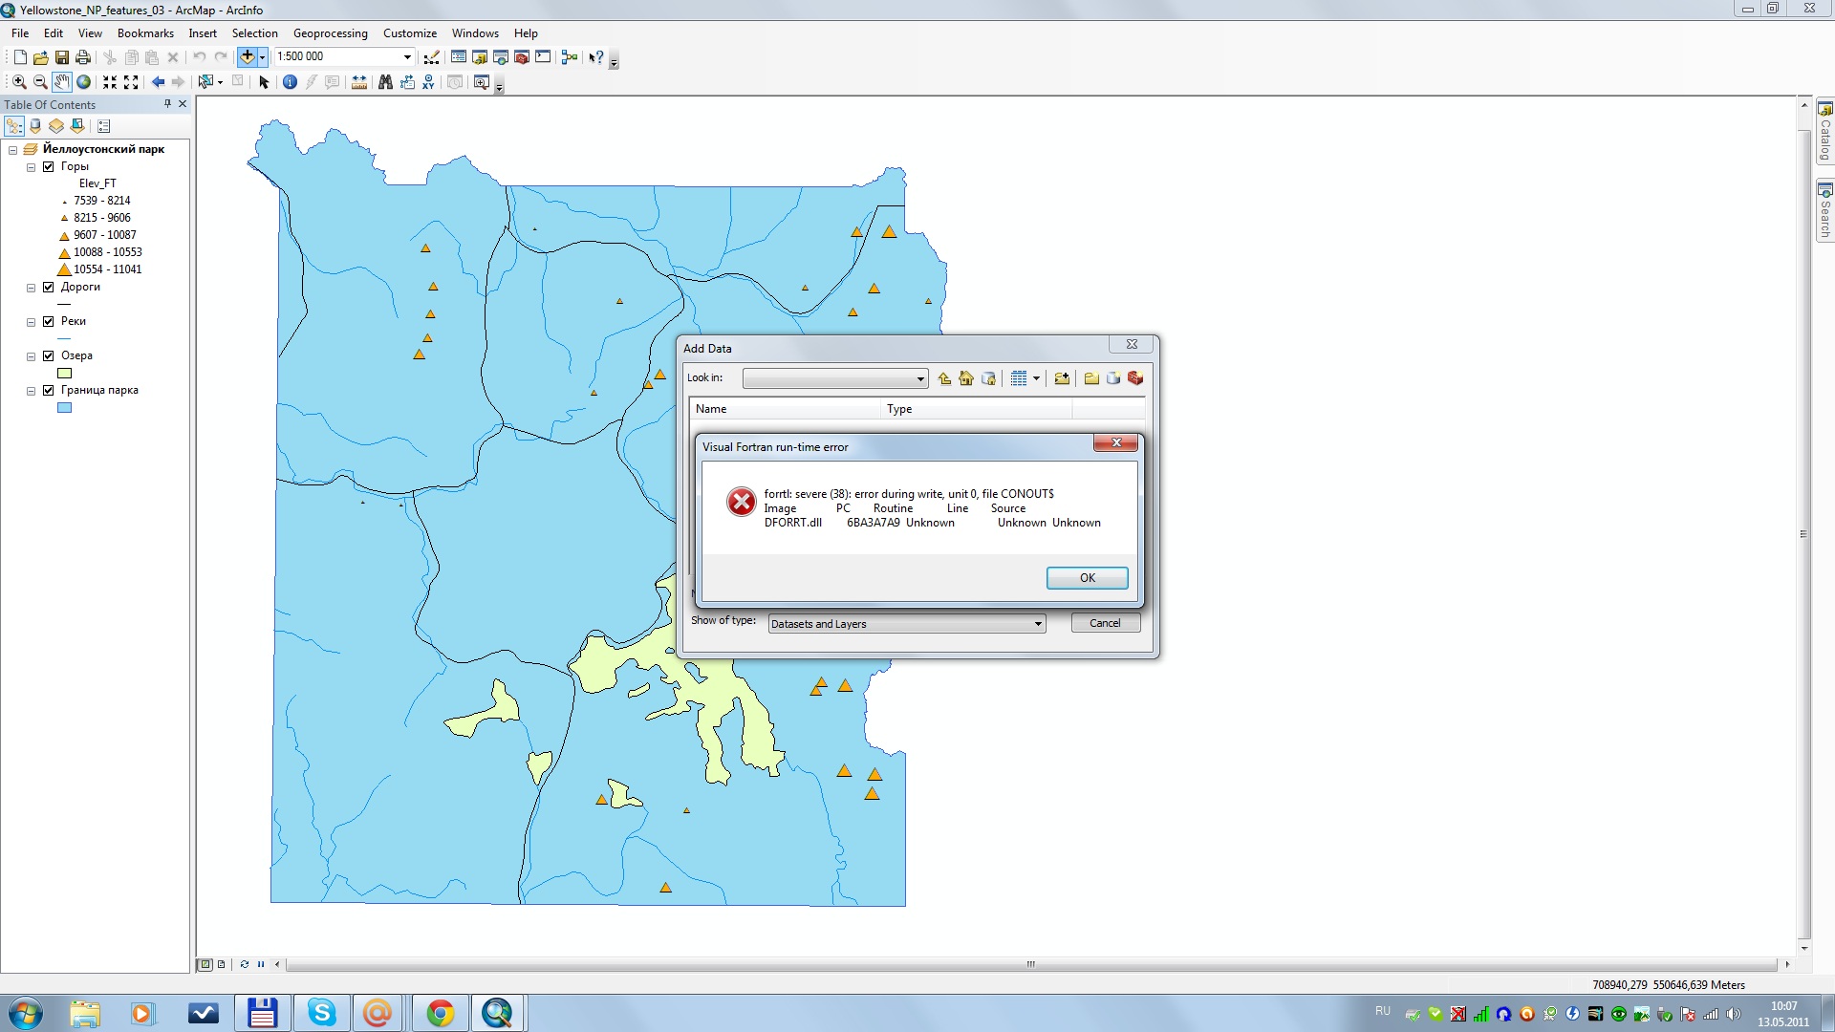
Task: Collapse the Горы layer legend
Action: coord(31,167)
